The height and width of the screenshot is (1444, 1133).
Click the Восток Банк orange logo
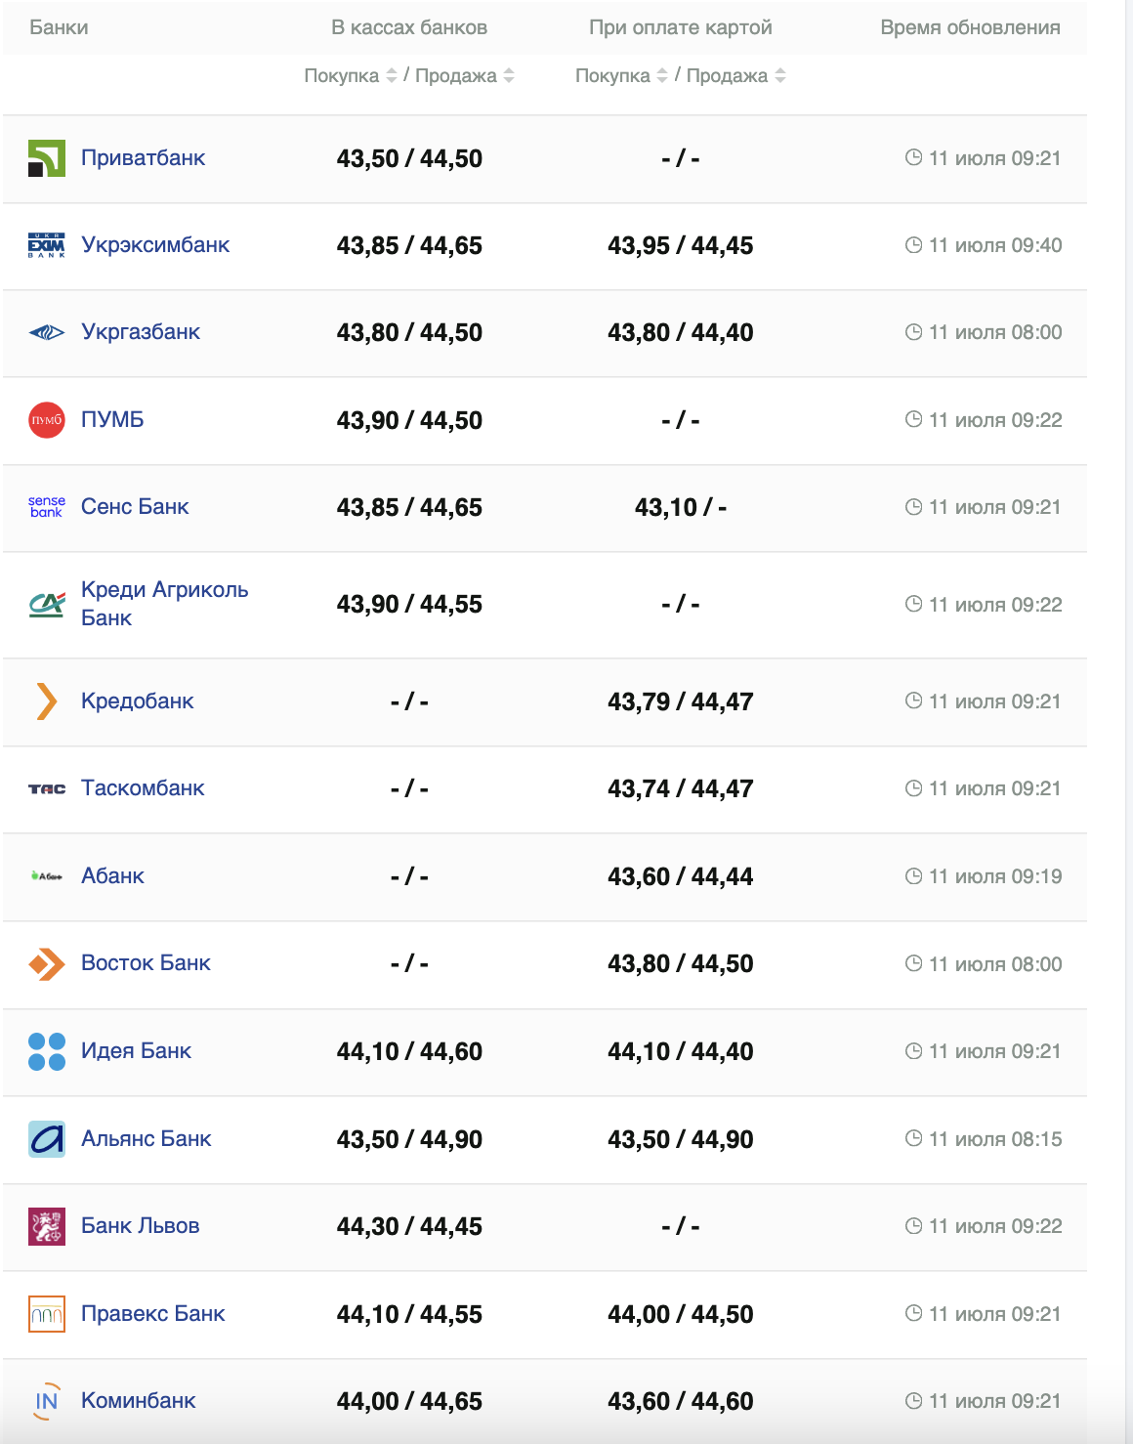(x=47, y=964)
